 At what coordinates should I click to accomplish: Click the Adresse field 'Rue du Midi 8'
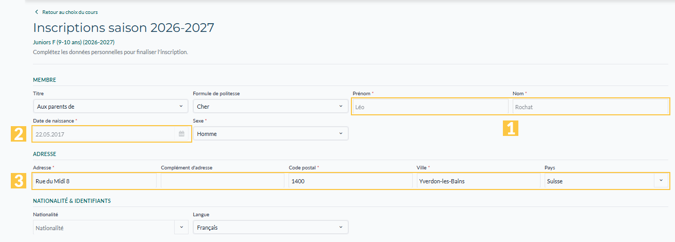pos(94,181)
